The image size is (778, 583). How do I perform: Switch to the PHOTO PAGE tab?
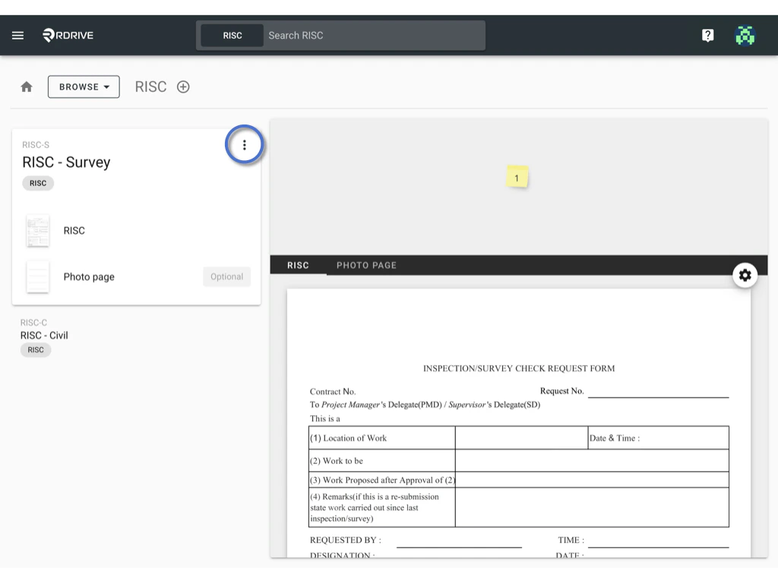[x=367, y=265]
